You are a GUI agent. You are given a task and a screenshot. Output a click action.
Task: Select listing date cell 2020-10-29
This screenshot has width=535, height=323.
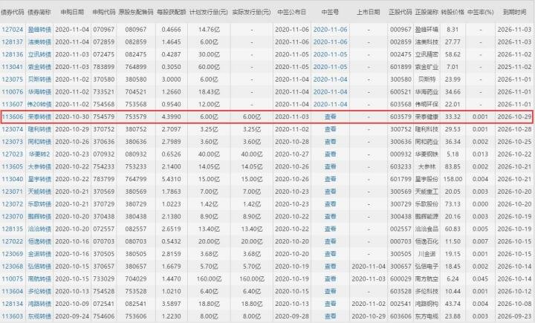[369, 316]
